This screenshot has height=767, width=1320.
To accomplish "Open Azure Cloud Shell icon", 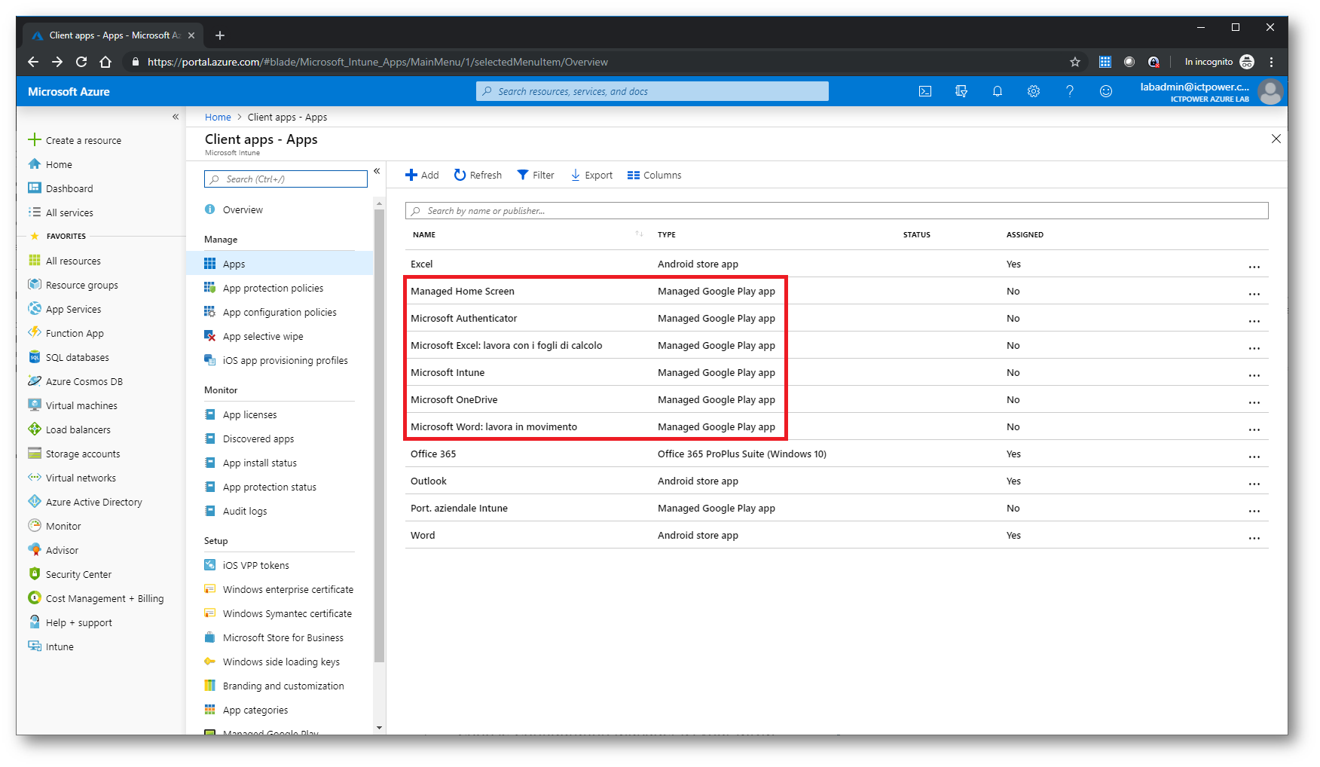I will click(925, 91).
